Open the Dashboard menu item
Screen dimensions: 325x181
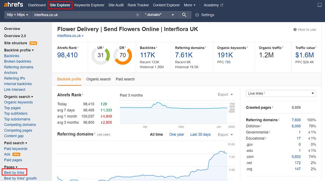point(37,5)
